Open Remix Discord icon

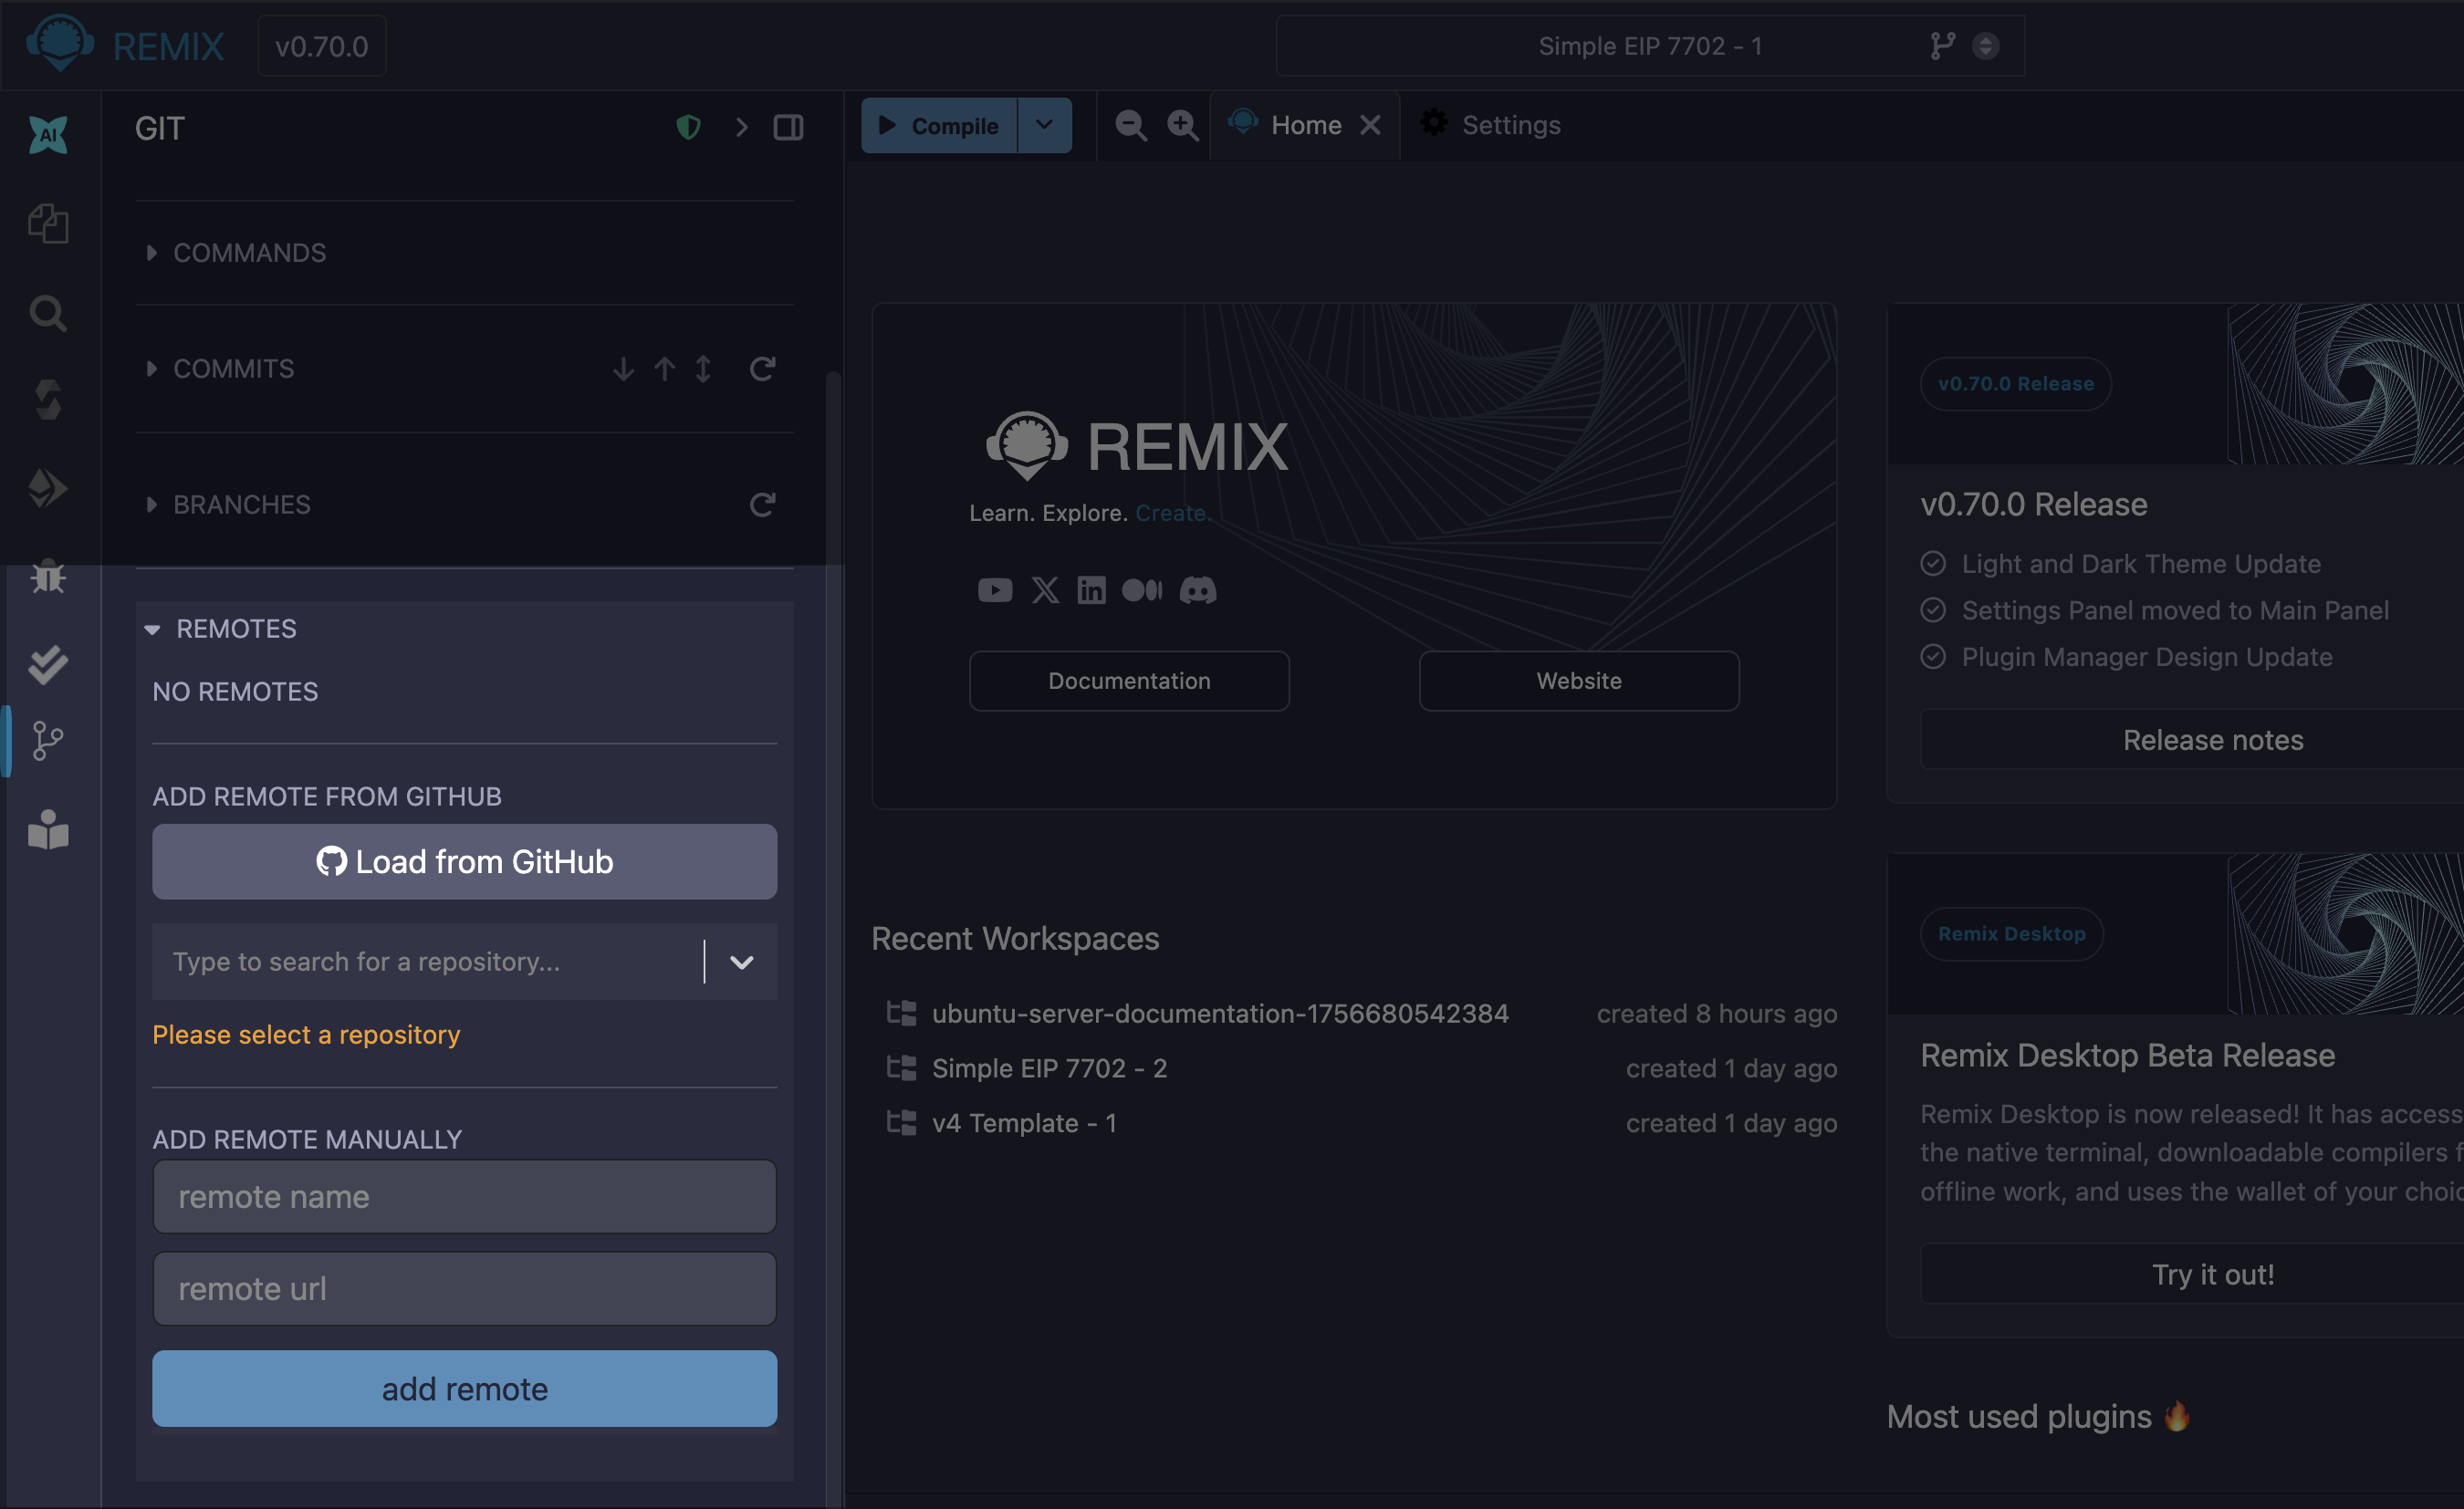(x=1197, y=590)
